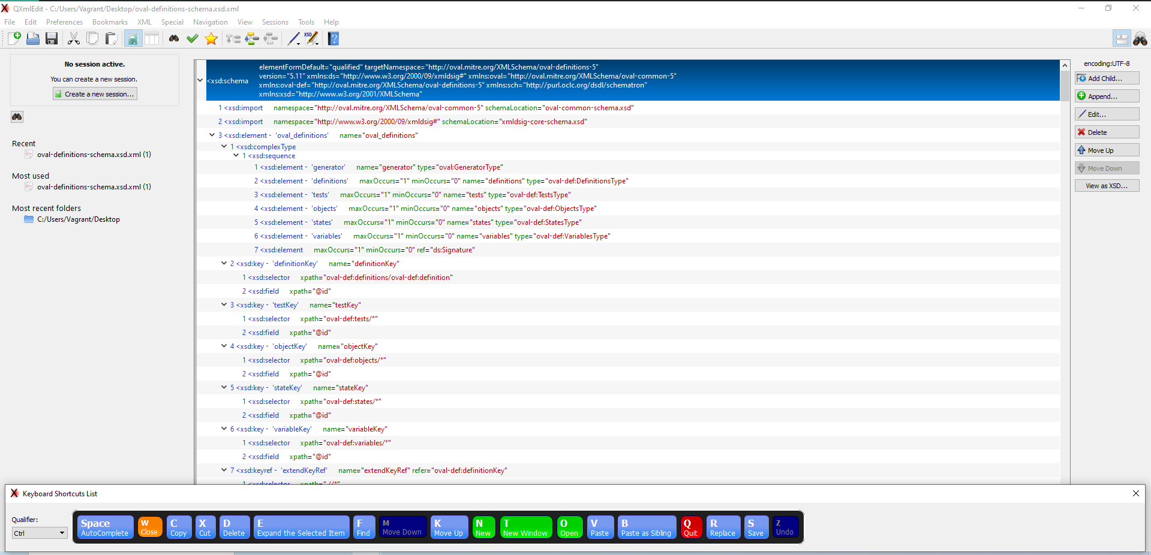The width and height of the screenshot is (1151, 555).
Task: Save the current document
Action: point(52,38)
